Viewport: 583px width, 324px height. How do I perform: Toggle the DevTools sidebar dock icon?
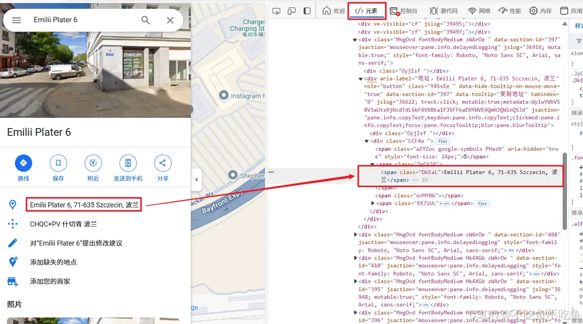307,11
